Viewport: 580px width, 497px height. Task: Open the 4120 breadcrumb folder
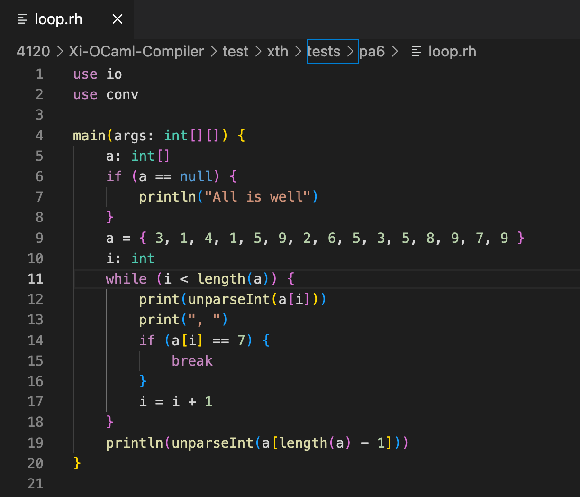point(33,51)
